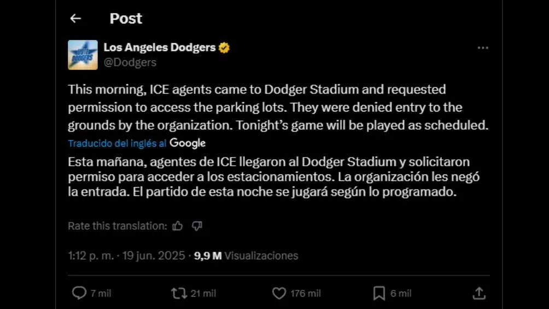Open the @Dodgers handle link
Viewport: 549px width, 309px height.
(130, 62)
